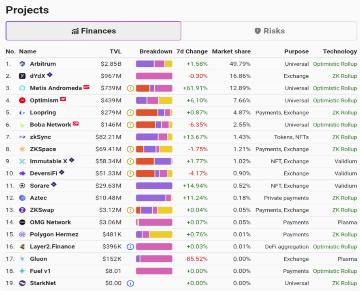Click the Boba Network logo icon
Screen dimensions: 360x291
(x=22, y=125)
